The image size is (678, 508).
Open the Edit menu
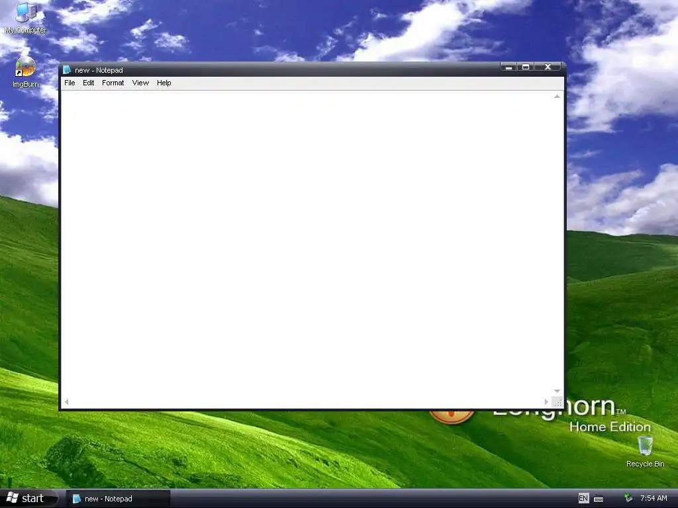(x=88, y=83)
